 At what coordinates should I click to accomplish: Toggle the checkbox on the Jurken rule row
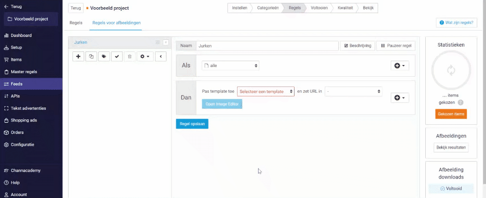pyautogui.click(x=166, y=42)
